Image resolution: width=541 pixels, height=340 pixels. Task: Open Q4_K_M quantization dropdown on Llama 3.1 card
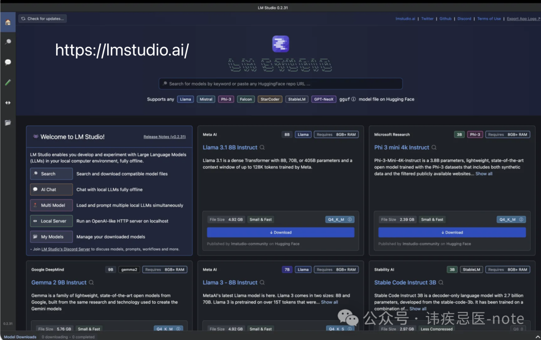[x=340, y=219]
